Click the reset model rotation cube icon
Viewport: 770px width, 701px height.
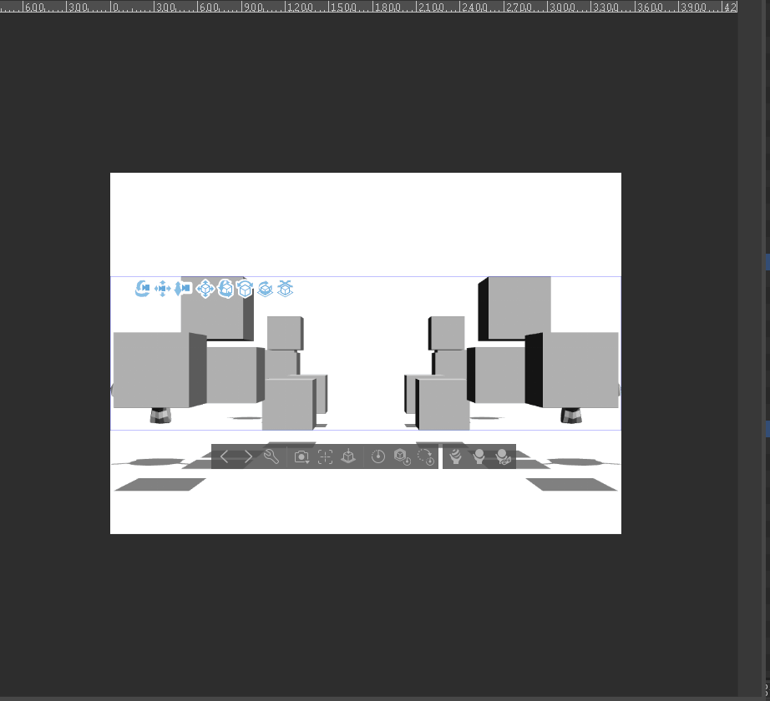point(402,456)
